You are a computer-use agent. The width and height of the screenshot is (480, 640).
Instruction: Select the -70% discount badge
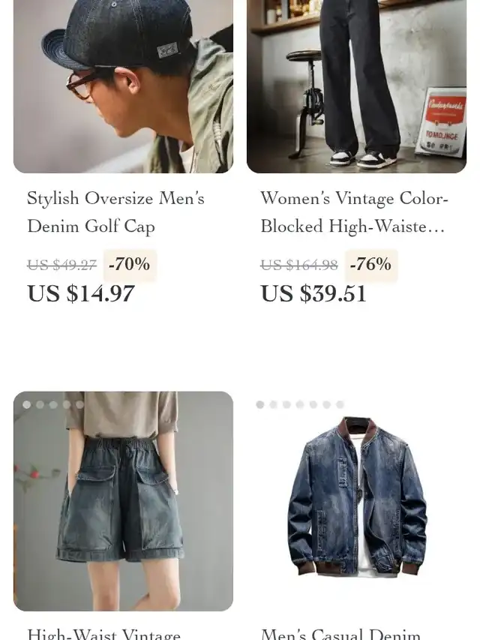point(130,265)
